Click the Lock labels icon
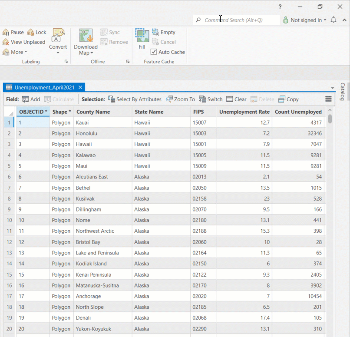 (x=31, y=33)
